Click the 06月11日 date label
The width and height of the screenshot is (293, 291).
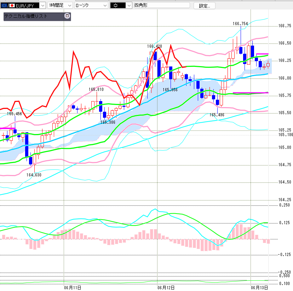click(x=73, y=287)
